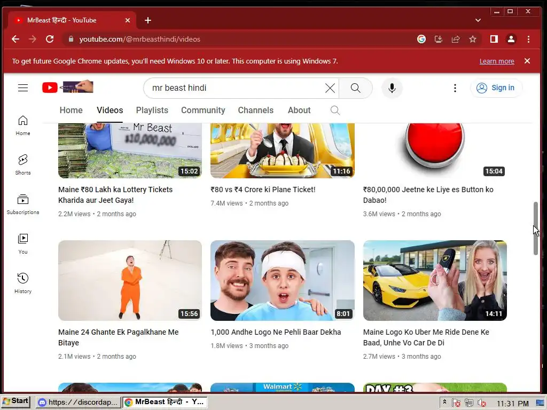This screenshot has height=410, width=547.
Task: Click the muted volume tray icon
Action: point(482,403)
